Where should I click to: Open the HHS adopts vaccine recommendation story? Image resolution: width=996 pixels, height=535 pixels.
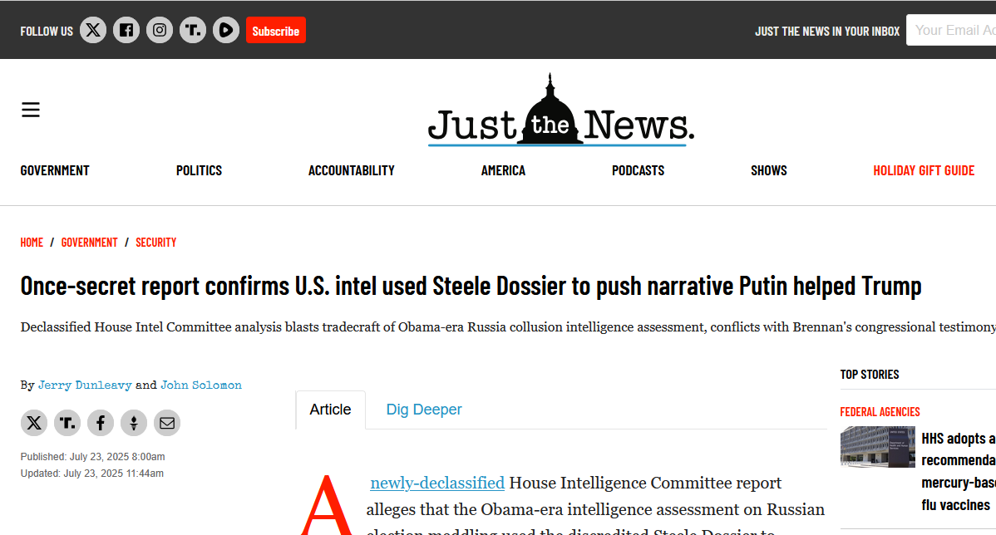(959, 472)
